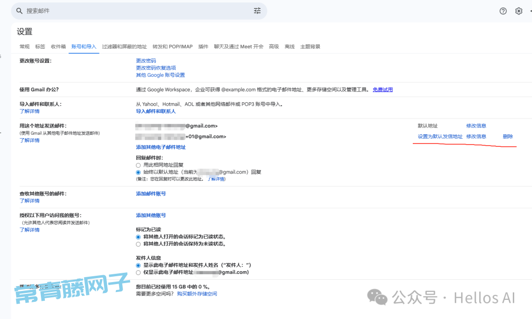Click the search magnifier icon
This screenshot has height=319, width=532.
20,11
